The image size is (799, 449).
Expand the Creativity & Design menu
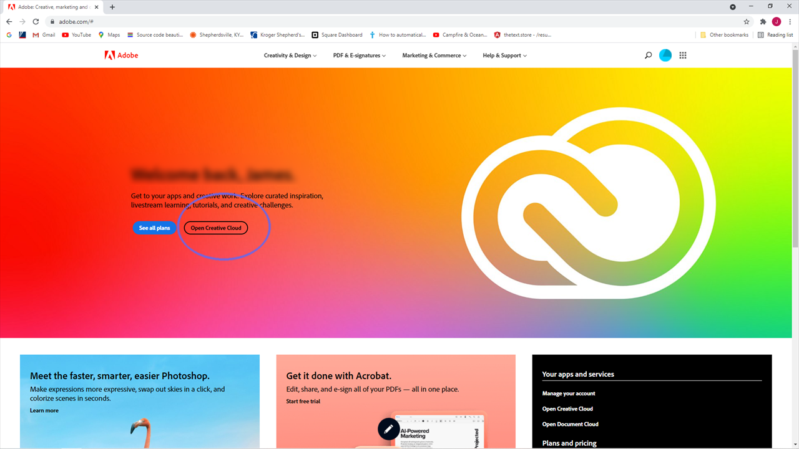[x=290, y=56]
